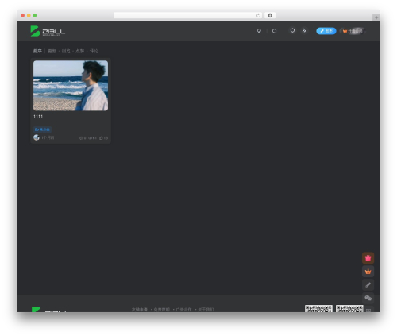Open the 广告合作 footer link
The image size is (397, 336).
[183, 309]
